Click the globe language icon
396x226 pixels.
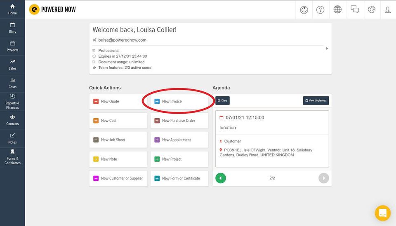pyautogui.click(x=337, y=9)
